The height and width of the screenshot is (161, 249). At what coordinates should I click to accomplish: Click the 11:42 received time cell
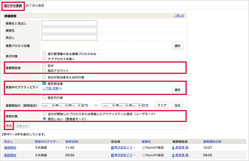[70, 148]
